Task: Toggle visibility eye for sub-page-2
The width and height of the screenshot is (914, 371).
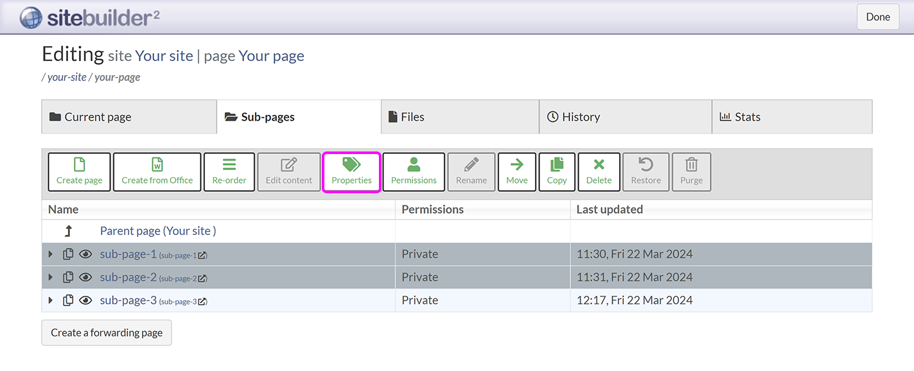Action: click(x=85, y=277)
